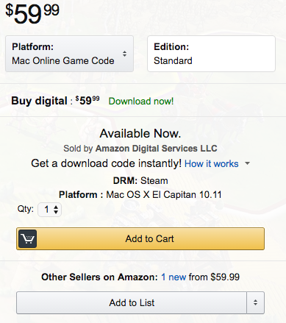Open the Add to List dropdown arrow

click(255, 302)
